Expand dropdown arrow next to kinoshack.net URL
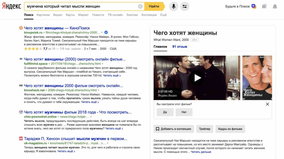Screen dimensions: 284x159 (x=98, y=90)
